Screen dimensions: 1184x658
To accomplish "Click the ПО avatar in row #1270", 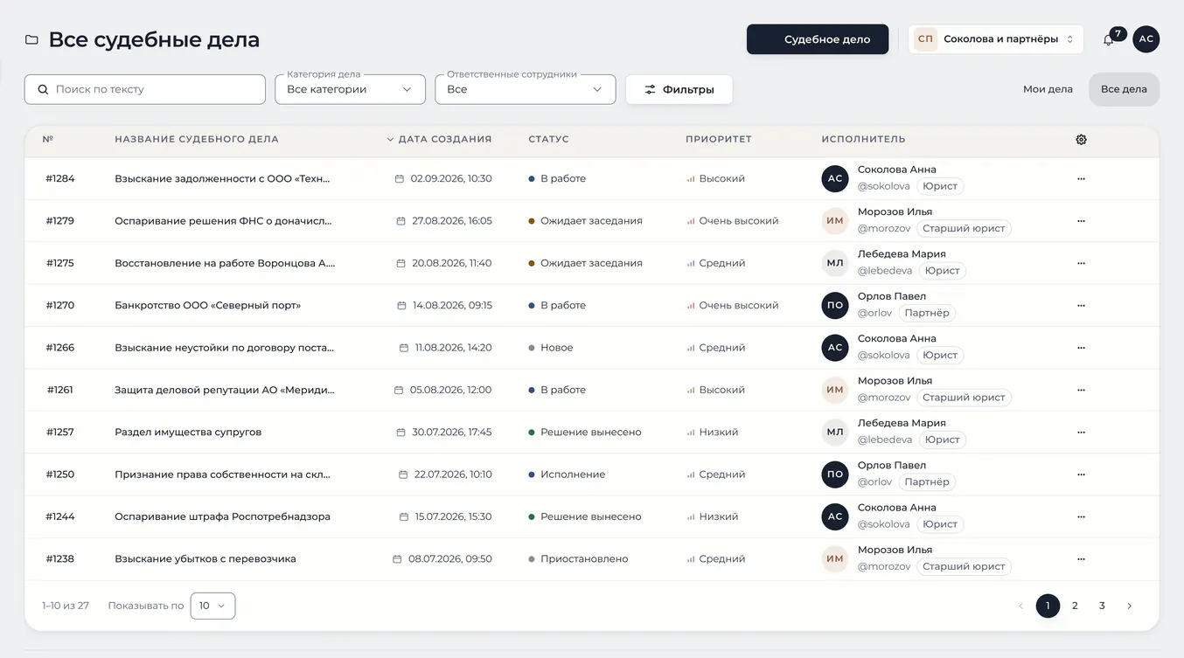I will coord(835,305).
